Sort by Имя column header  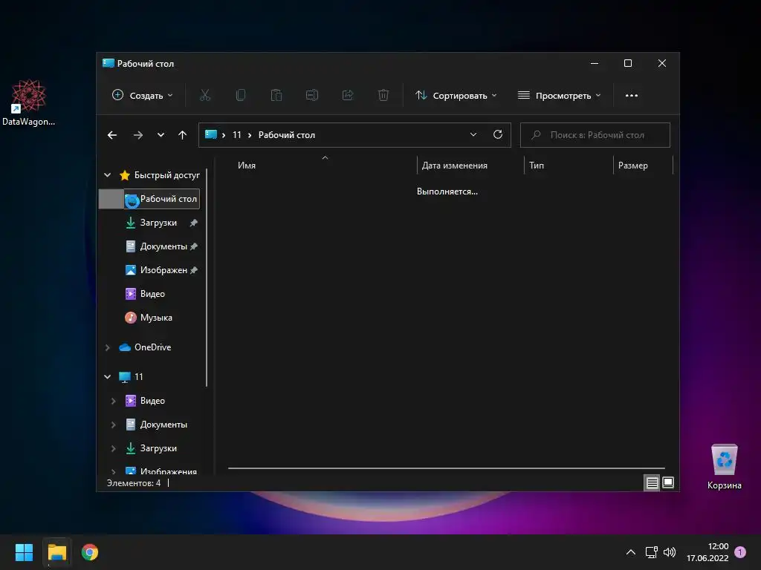click(247, 166)
